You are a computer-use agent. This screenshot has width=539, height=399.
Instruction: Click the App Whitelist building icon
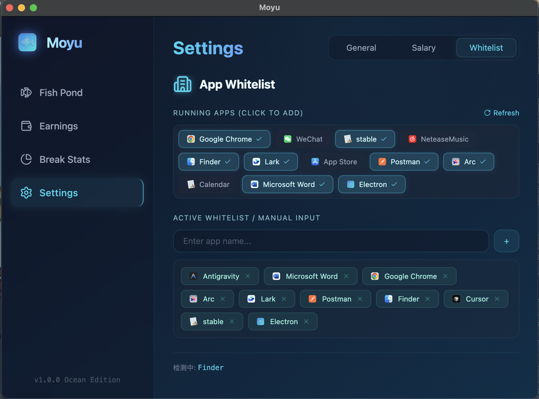tap(183, 84)
